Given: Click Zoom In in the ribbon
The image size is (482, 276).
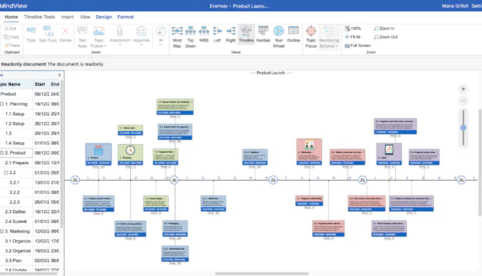Looking at the screenshot, I should pyautogui.click(x=384, y=28).
